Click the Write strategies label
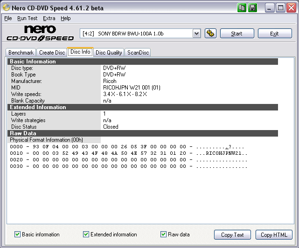 pyautogui.click(x=28, y=120)
